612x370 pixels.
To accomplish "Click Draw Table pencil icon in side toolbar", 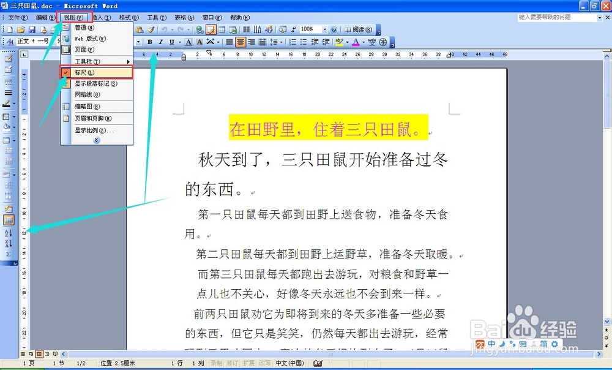I will (x=8, y=59).
